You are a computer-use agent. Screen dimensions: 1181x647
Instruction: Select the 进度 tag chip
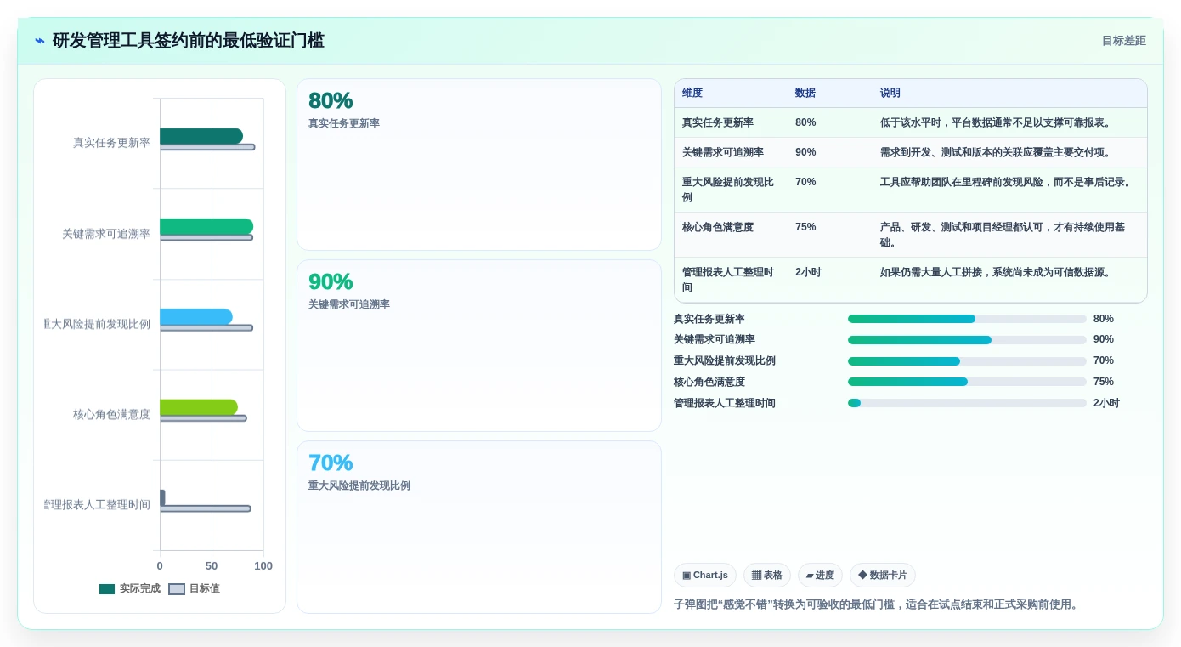(821, 576)
